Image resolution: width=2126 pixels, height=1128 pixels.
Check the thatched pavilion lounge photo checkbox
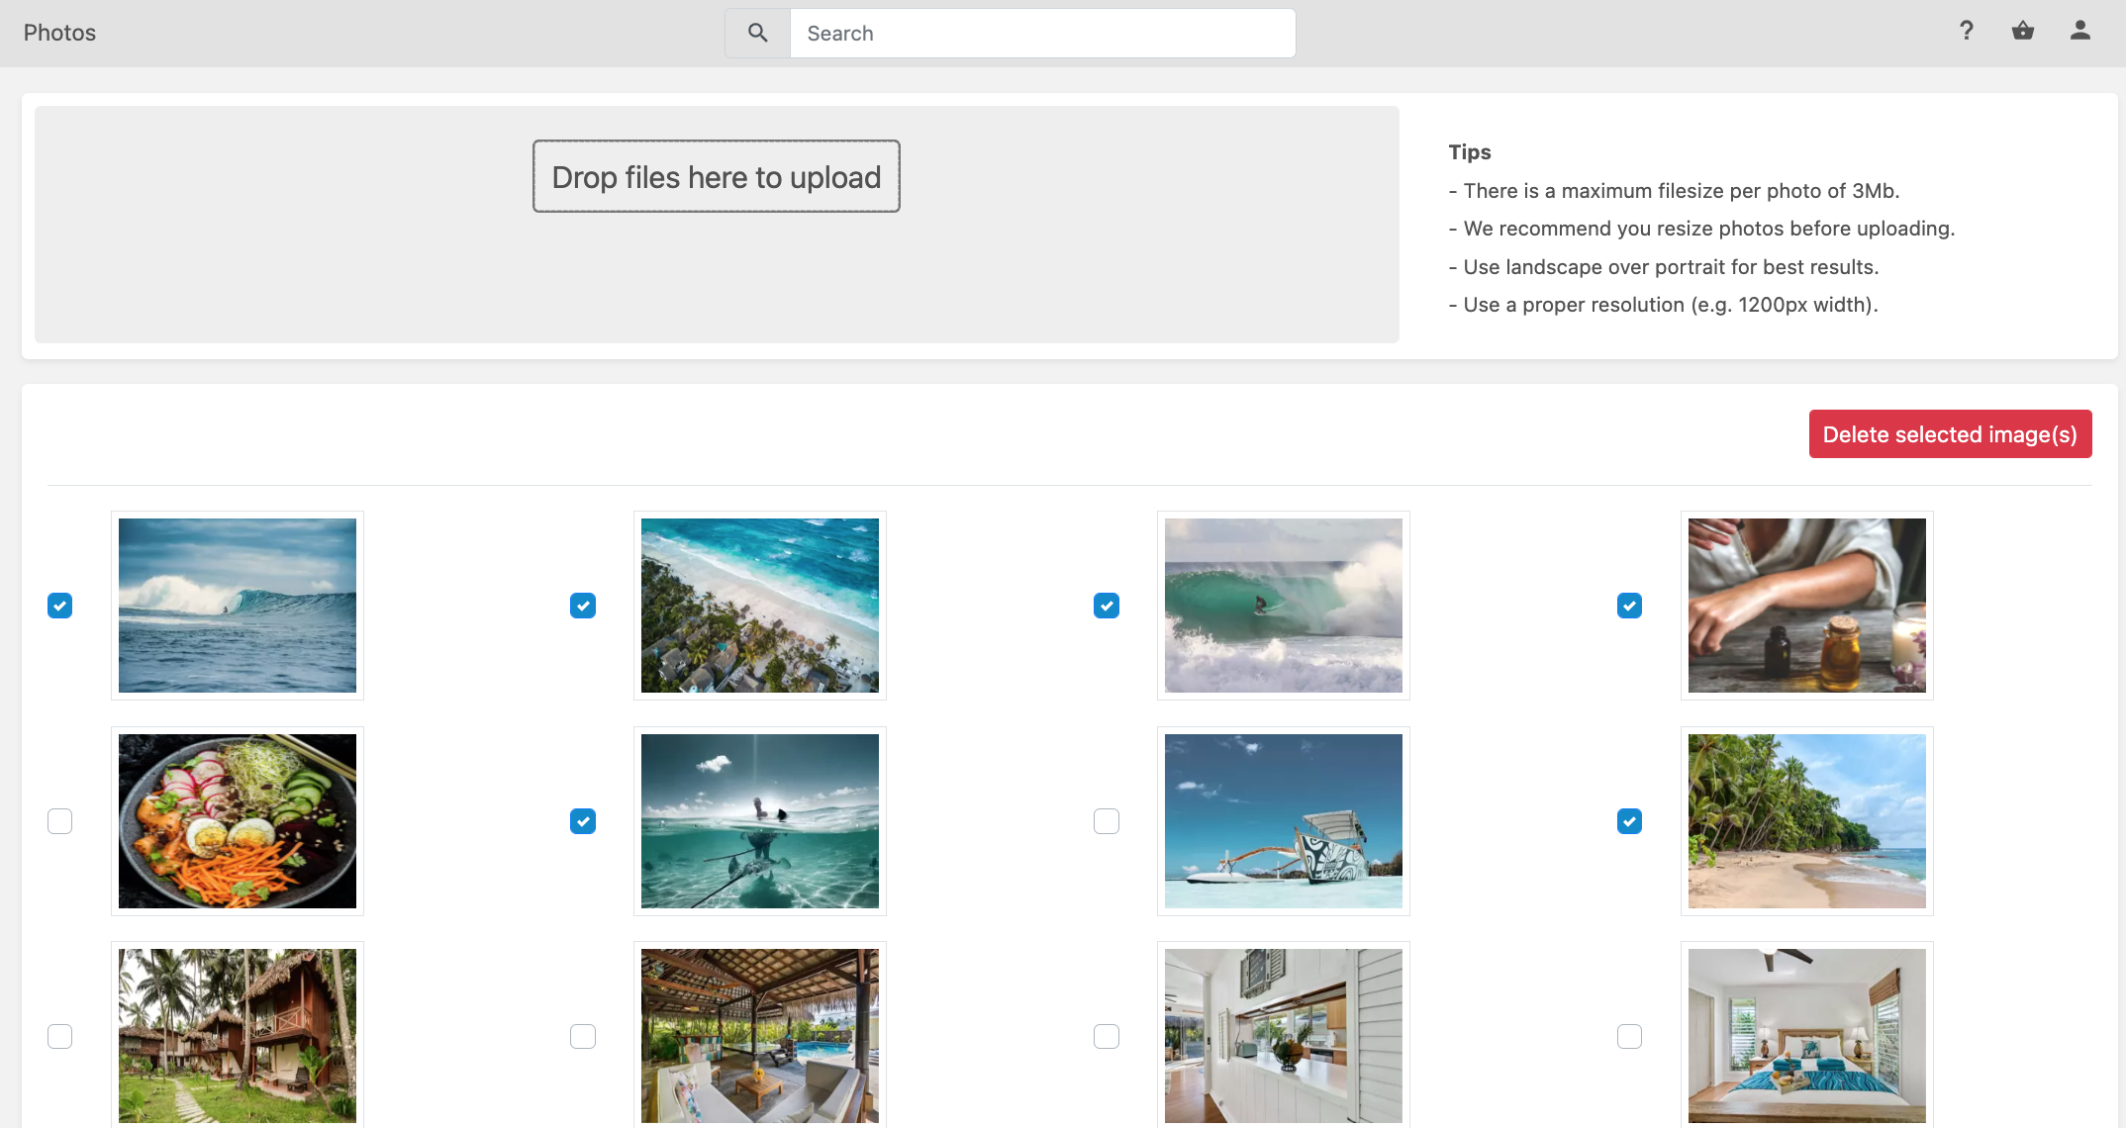[x=583, y=1036]
